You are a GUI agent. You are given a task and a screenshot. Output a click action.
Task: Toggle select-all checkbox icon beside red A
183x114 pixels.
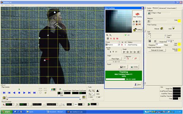tap(108, 39)
